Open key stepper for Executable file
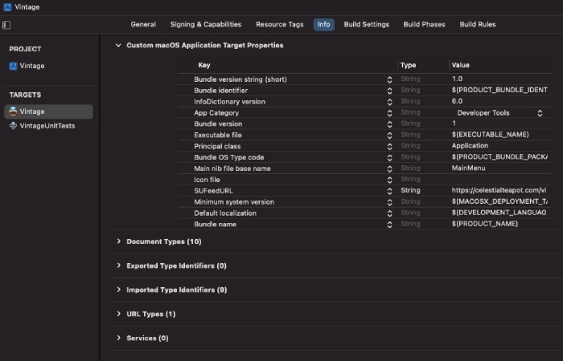 pyautogui.click(x=389, y=136)
